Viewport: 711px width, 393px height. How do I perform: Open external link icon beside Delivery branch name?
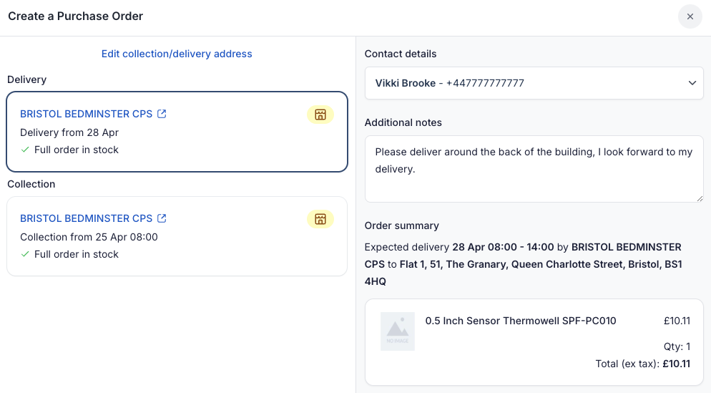pyautogui.click(x=162, y=114)
